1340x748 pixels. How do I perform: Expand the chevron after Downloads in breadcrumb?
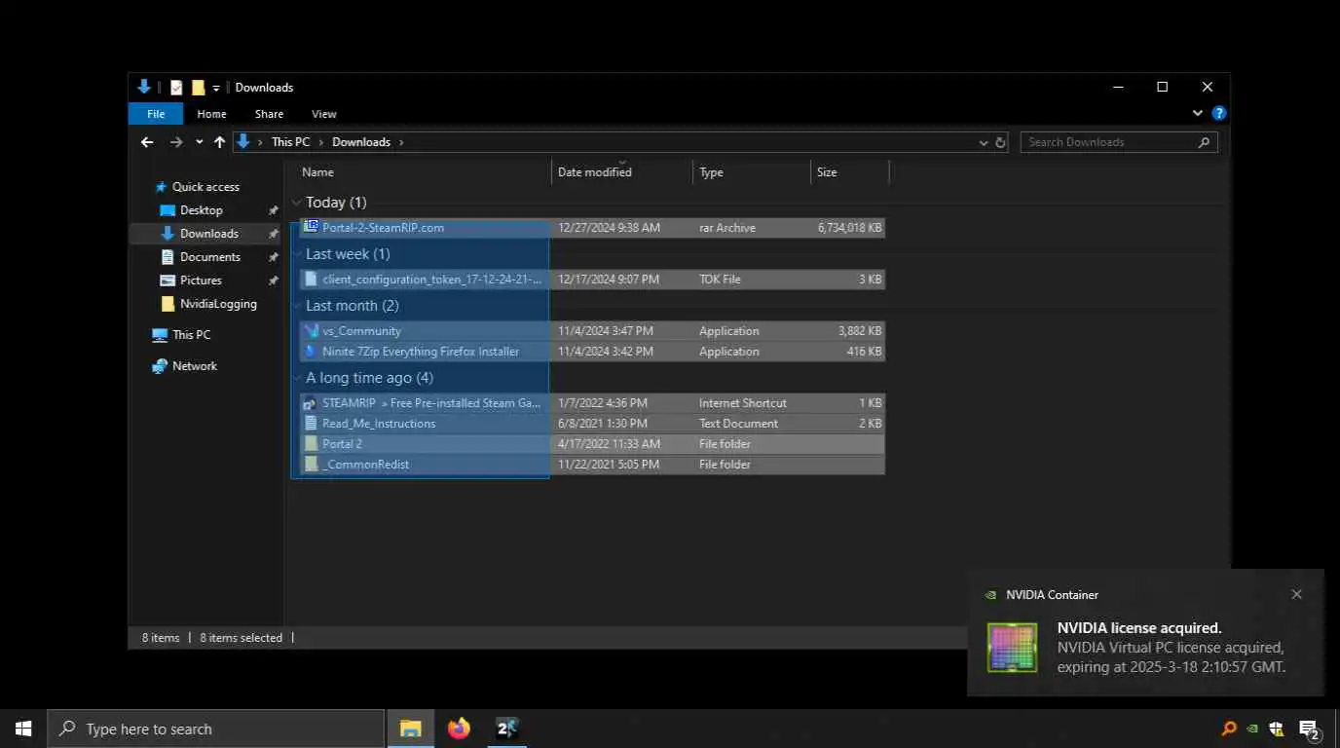400,142
